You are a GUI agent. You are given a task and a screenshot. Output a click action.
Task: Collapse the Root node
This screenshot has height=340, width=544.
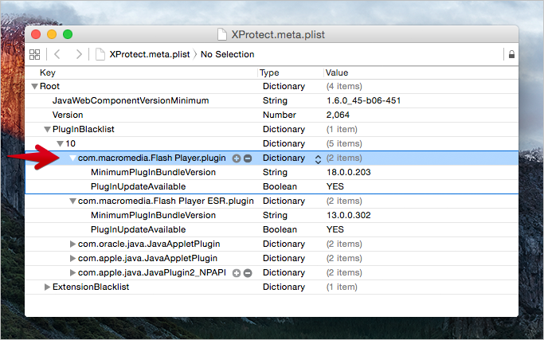(x=34, y=86)
